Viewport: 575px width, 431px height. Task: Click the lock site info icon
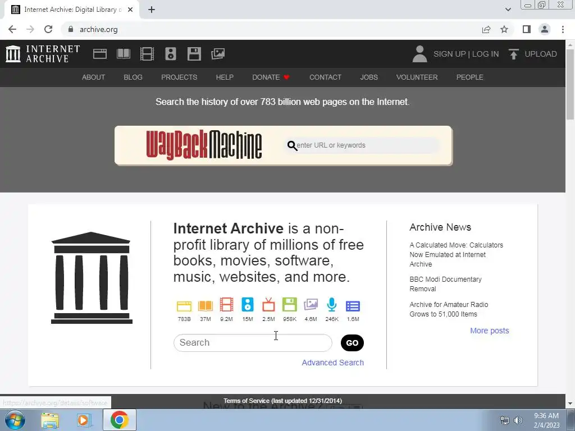(71, 29)
